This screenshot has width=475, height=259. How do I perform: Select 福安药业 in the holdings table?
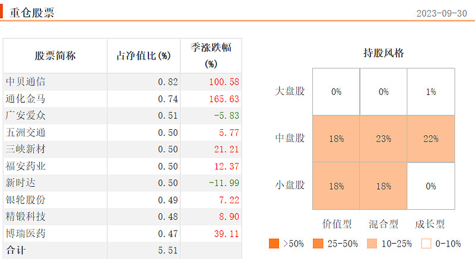tap(26, 167)
